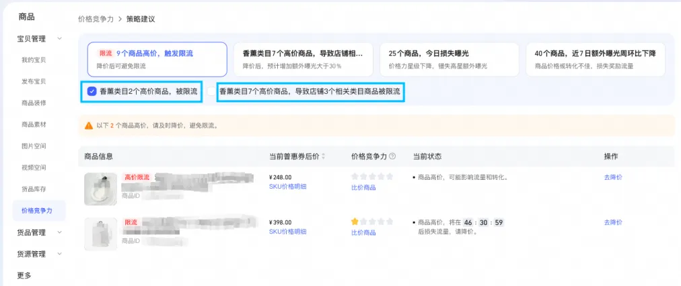The width and height of the screenshot is (681, 286).
Task: Open 发布宝贝 in the sidebar
Action: (x=34, y=81)
